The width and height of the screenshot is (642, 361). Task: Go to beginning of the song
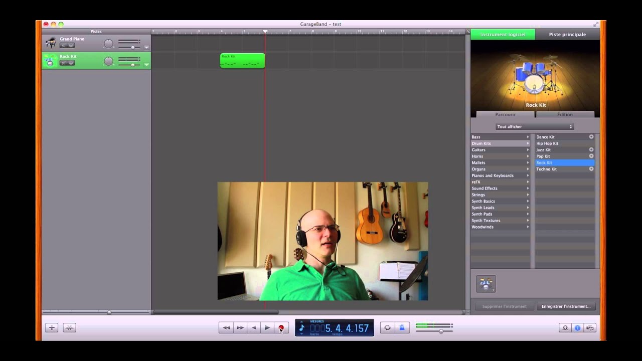tap(254, 327)
